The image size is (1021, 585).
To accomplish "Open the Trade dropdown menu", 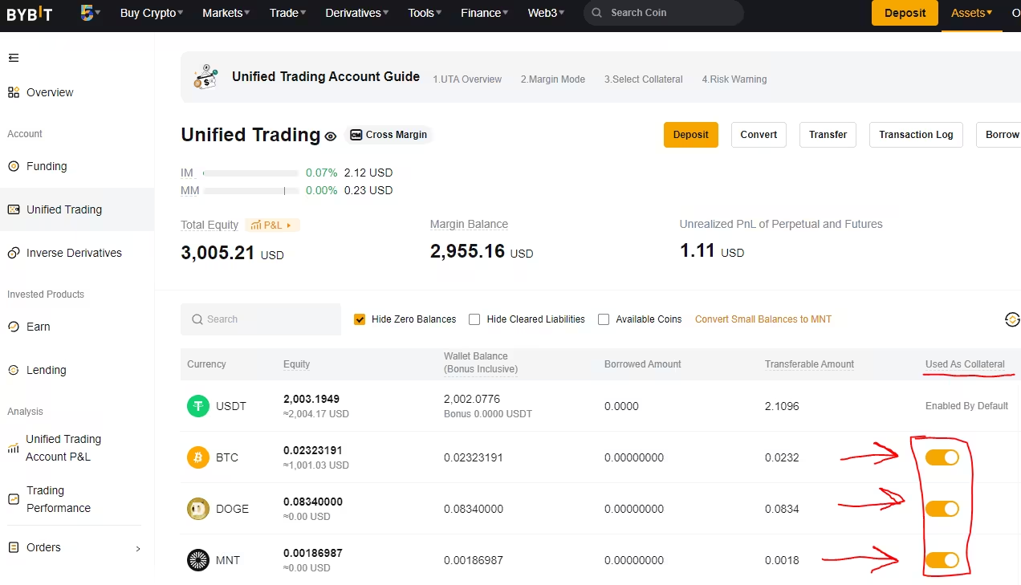I will click(x=287, y=13).
